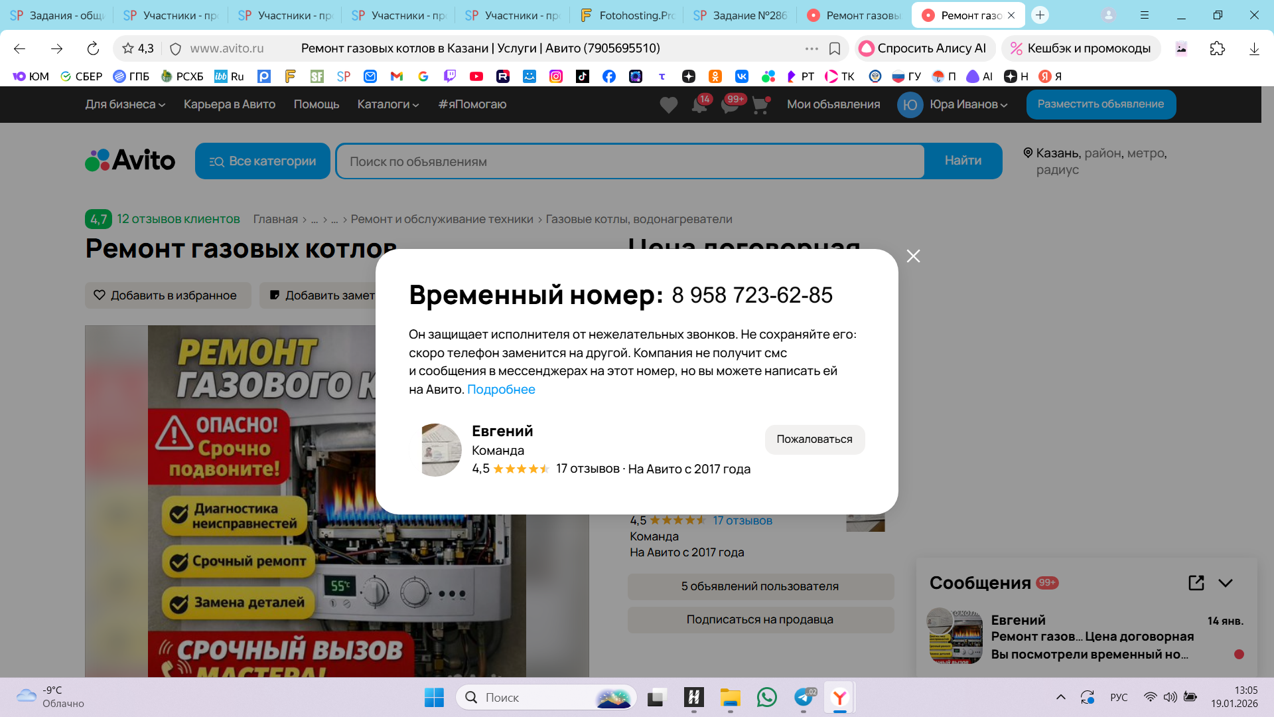Image resolution: width=1274 pixels, height=717 pixels.
Task: Open favorites heart icon in header
Action: [x=668, y=105]
